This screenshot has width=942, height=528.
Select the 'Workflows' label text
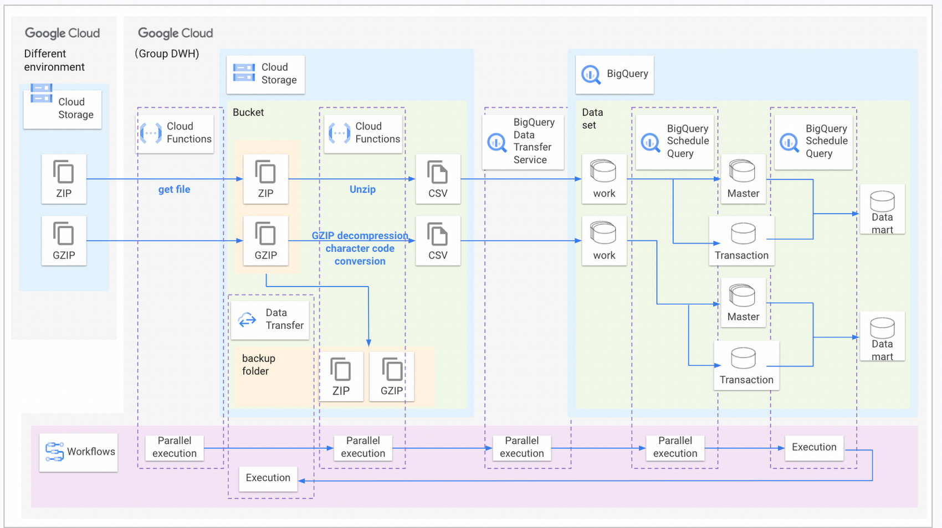(91, 452)
